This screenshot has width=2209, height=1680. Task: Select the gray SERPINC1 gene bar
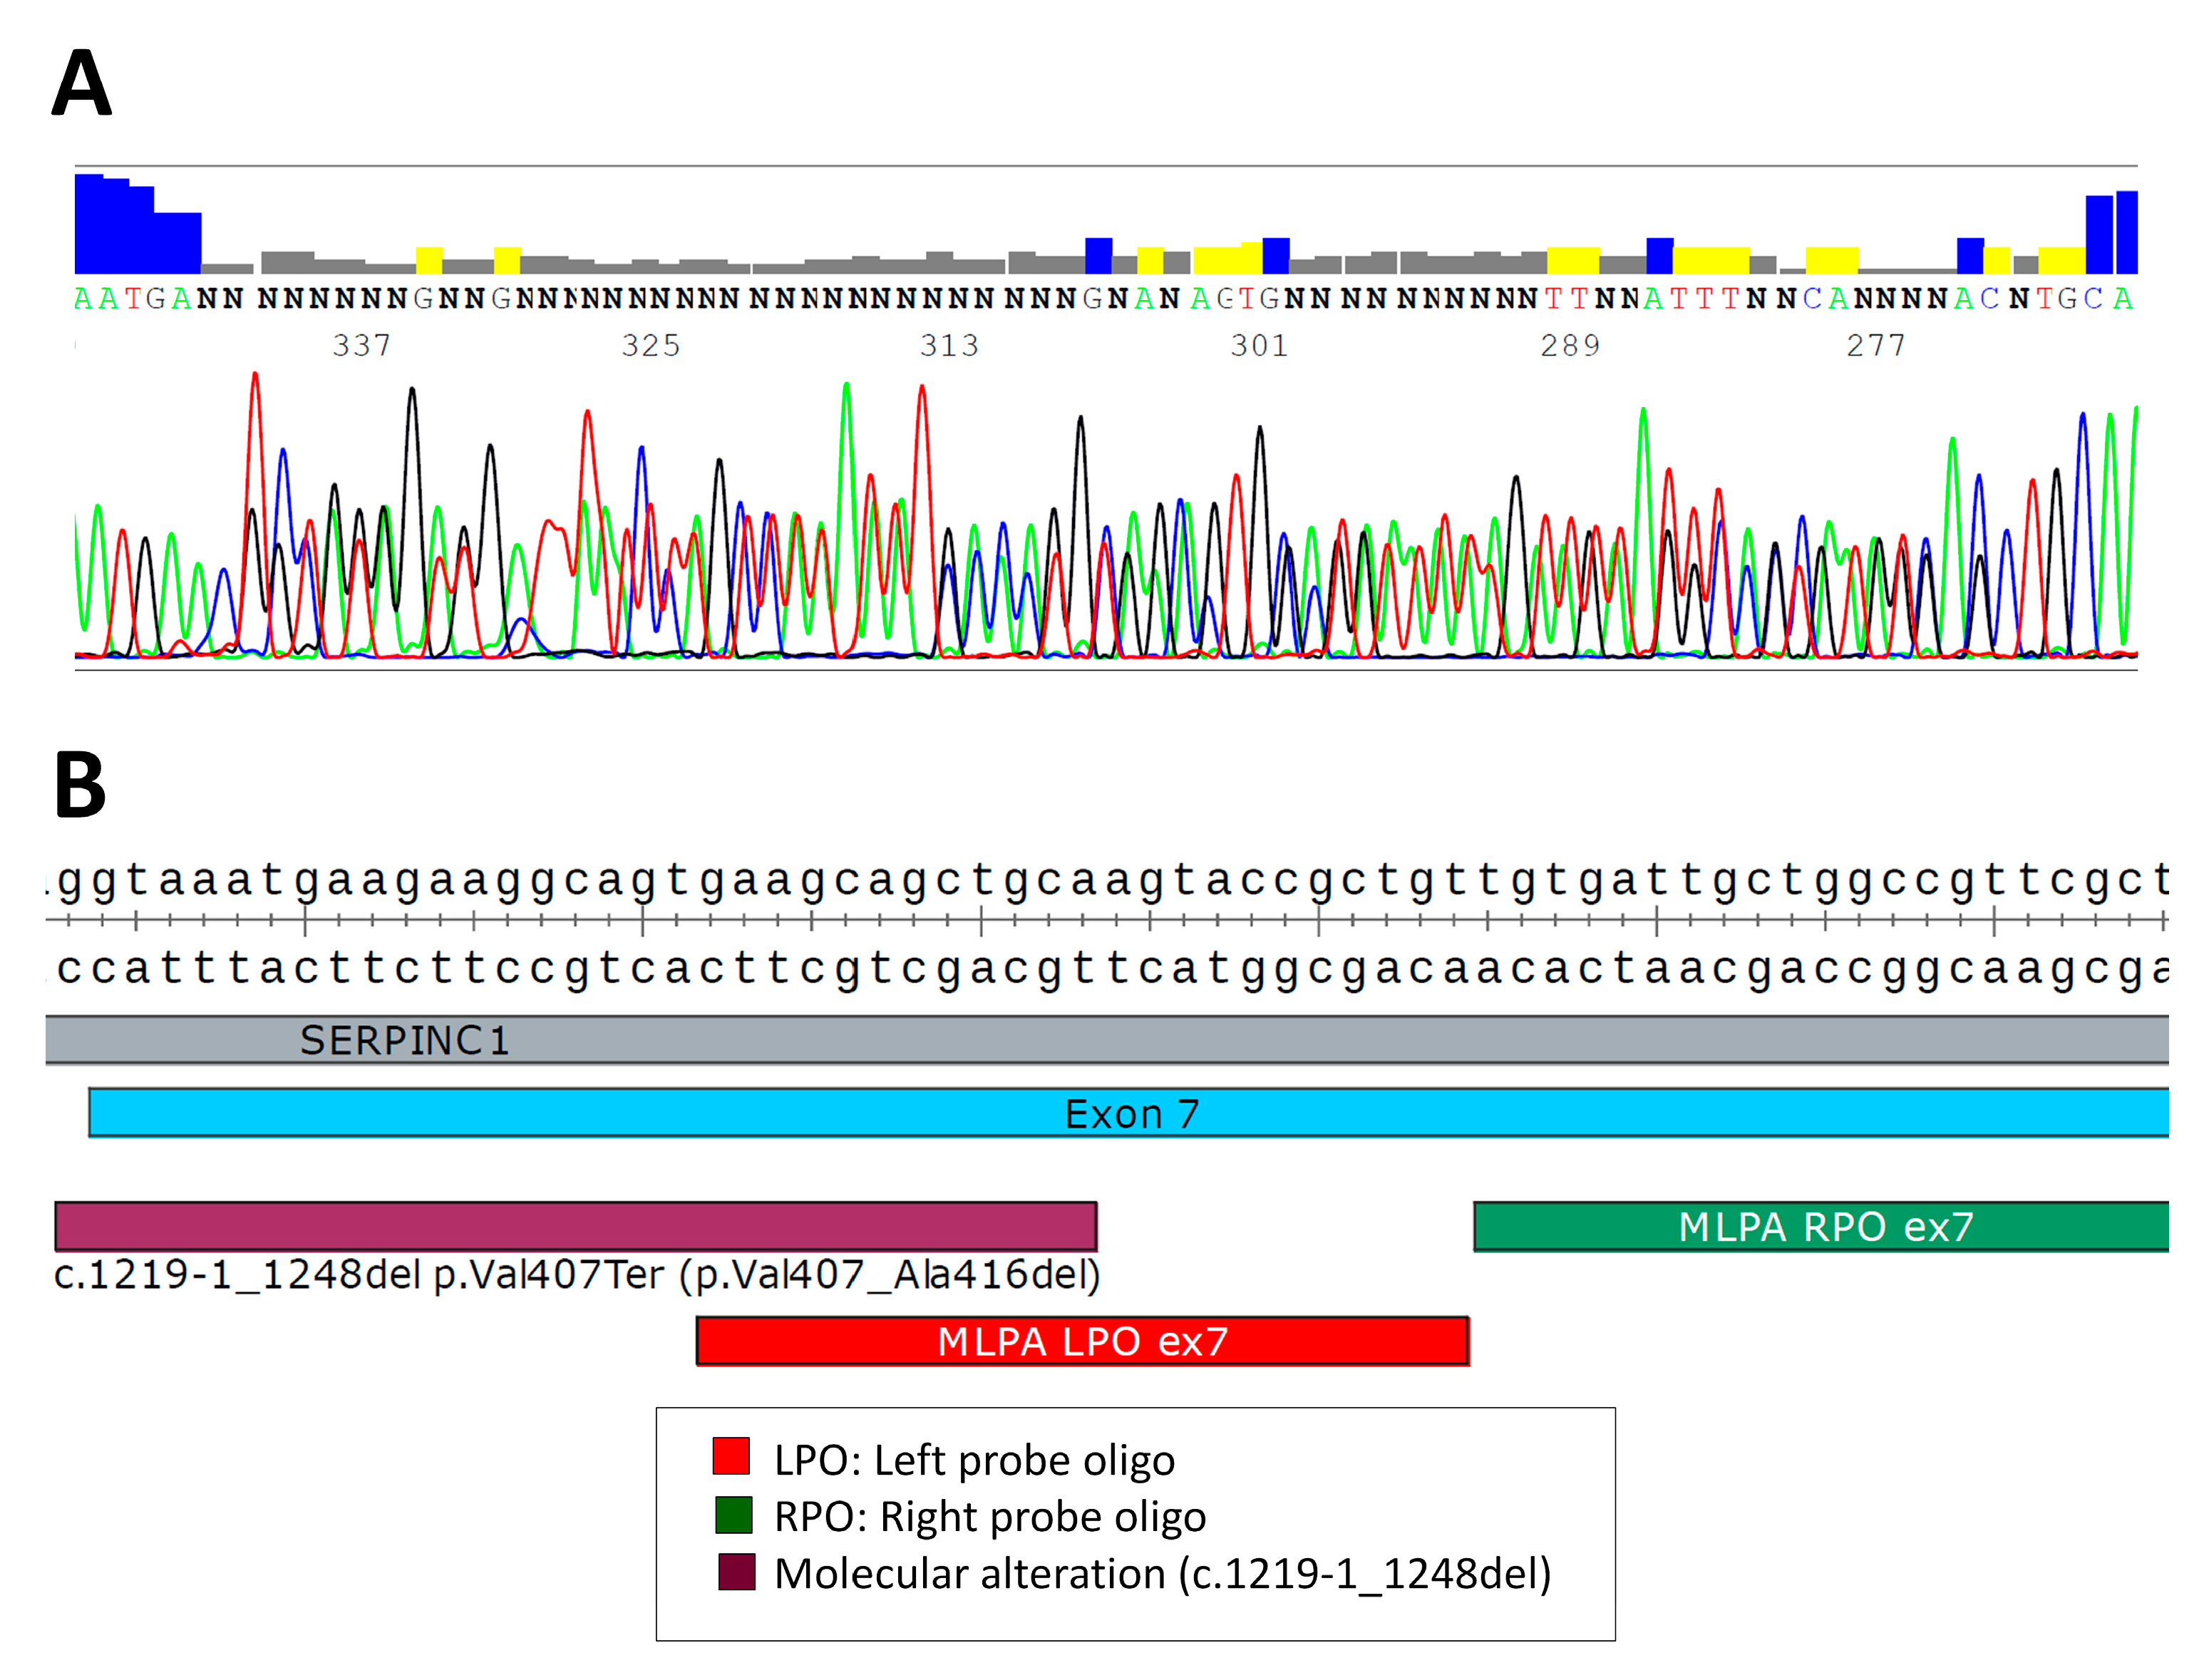[x=1105, y=1040]
